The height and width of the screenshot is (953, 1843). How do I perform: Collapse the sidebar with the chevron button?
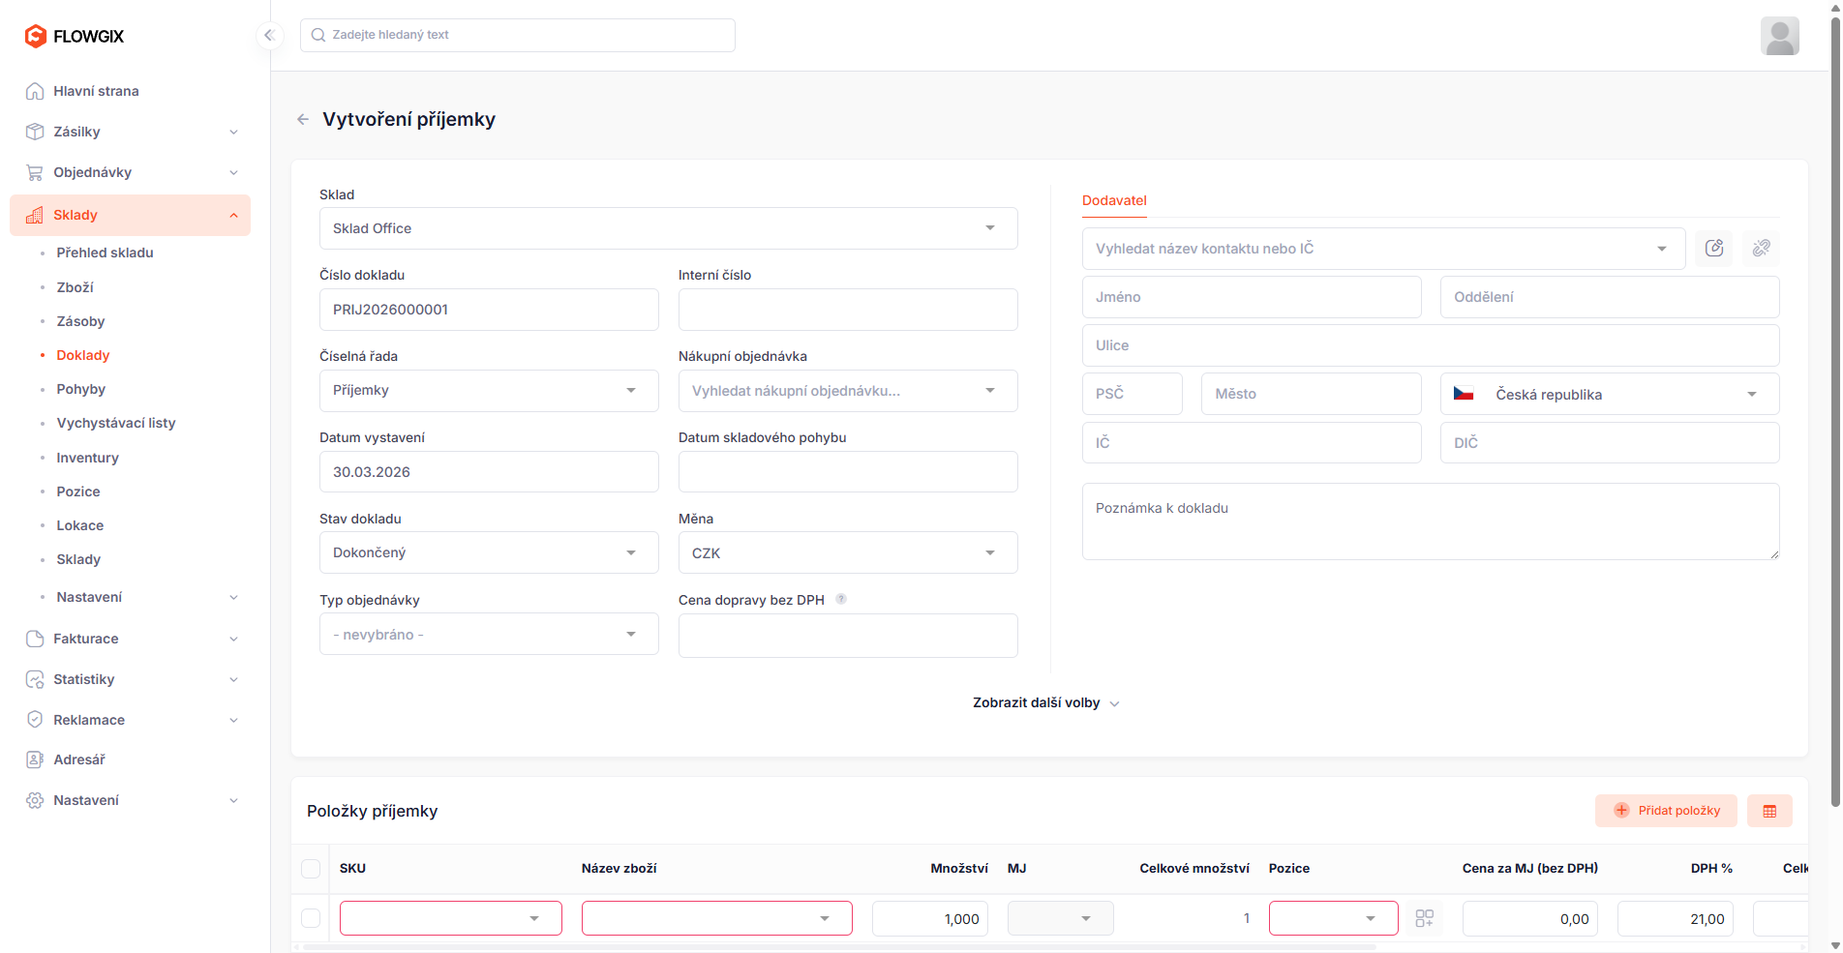coord(269,36)
